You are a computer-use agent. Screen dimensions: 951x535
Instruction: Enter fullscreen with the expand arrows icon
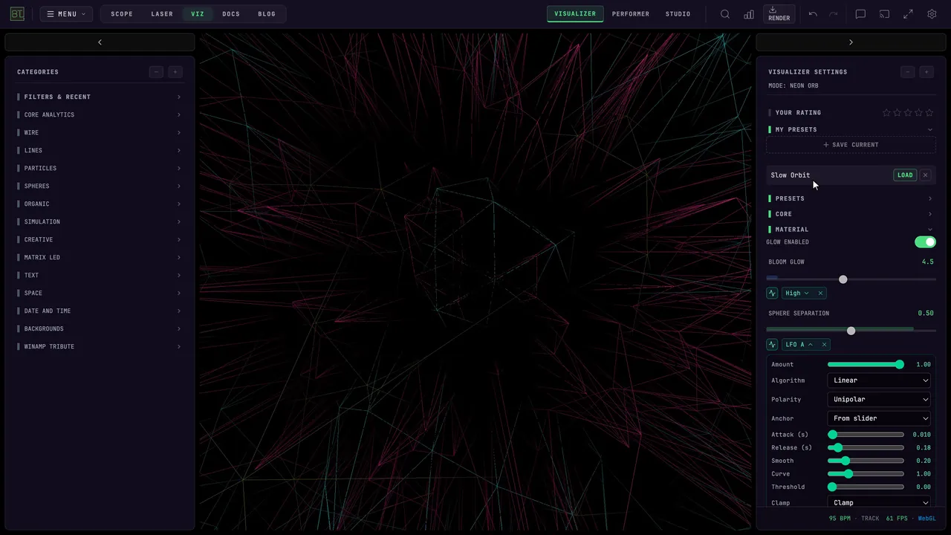tap(908, 14)
